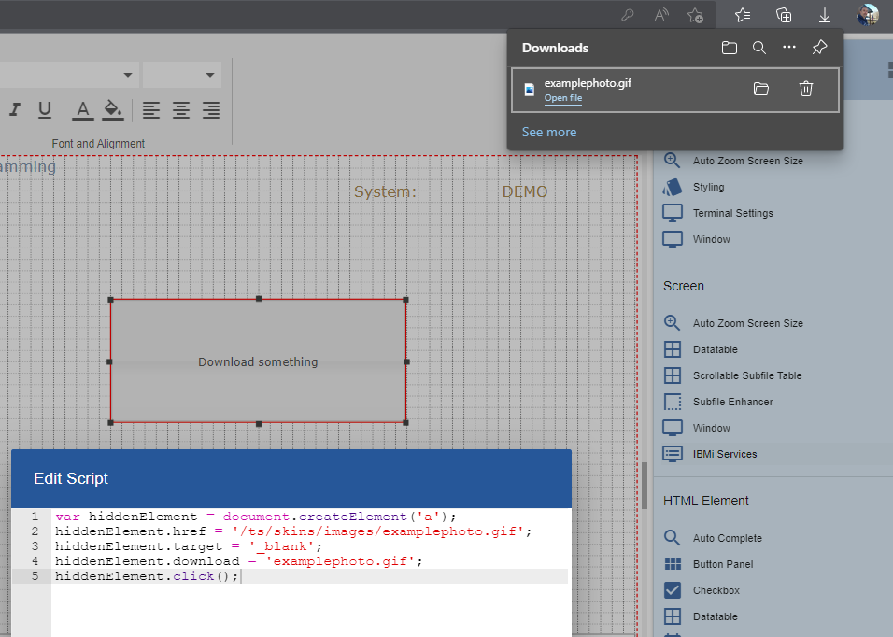Open IBMi Services in the Screen section
Image resolution: width=893 pixels, height=637 pixels.
pos(724,454)
